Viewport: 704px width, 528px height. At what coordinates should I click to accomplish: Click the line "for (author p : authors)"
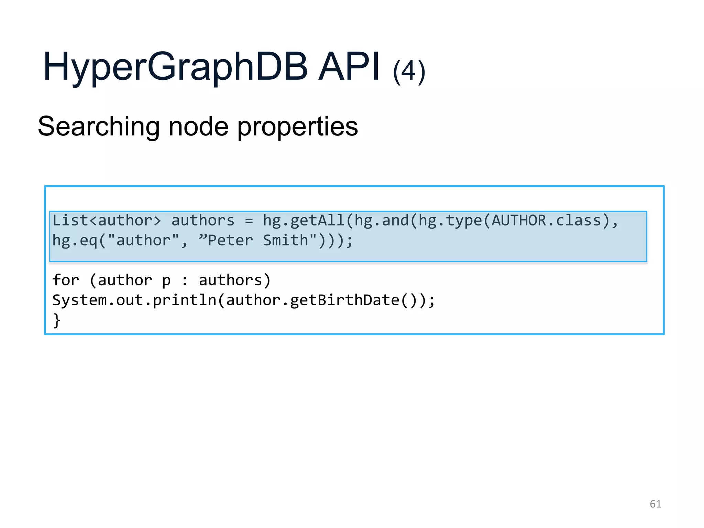162,280
